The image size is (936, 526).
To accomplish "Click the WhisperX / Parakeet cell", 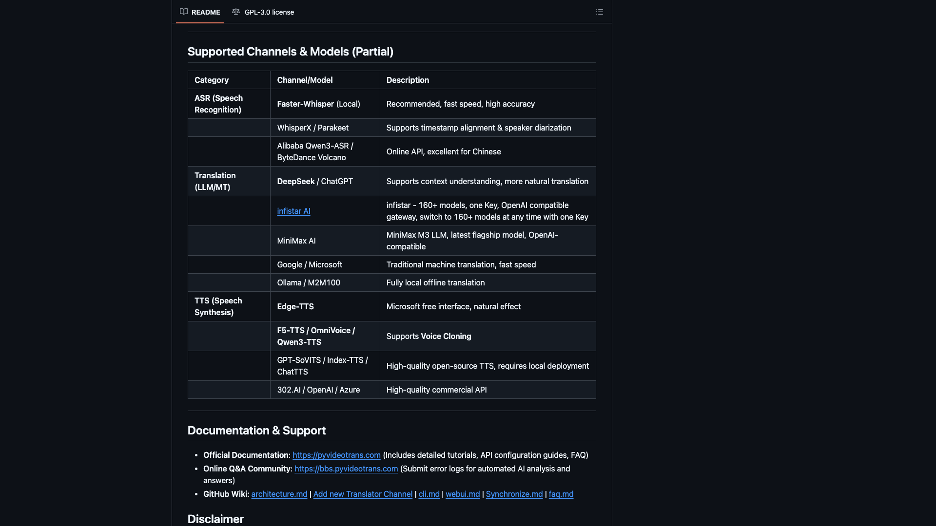I will [x=325, y=128].
